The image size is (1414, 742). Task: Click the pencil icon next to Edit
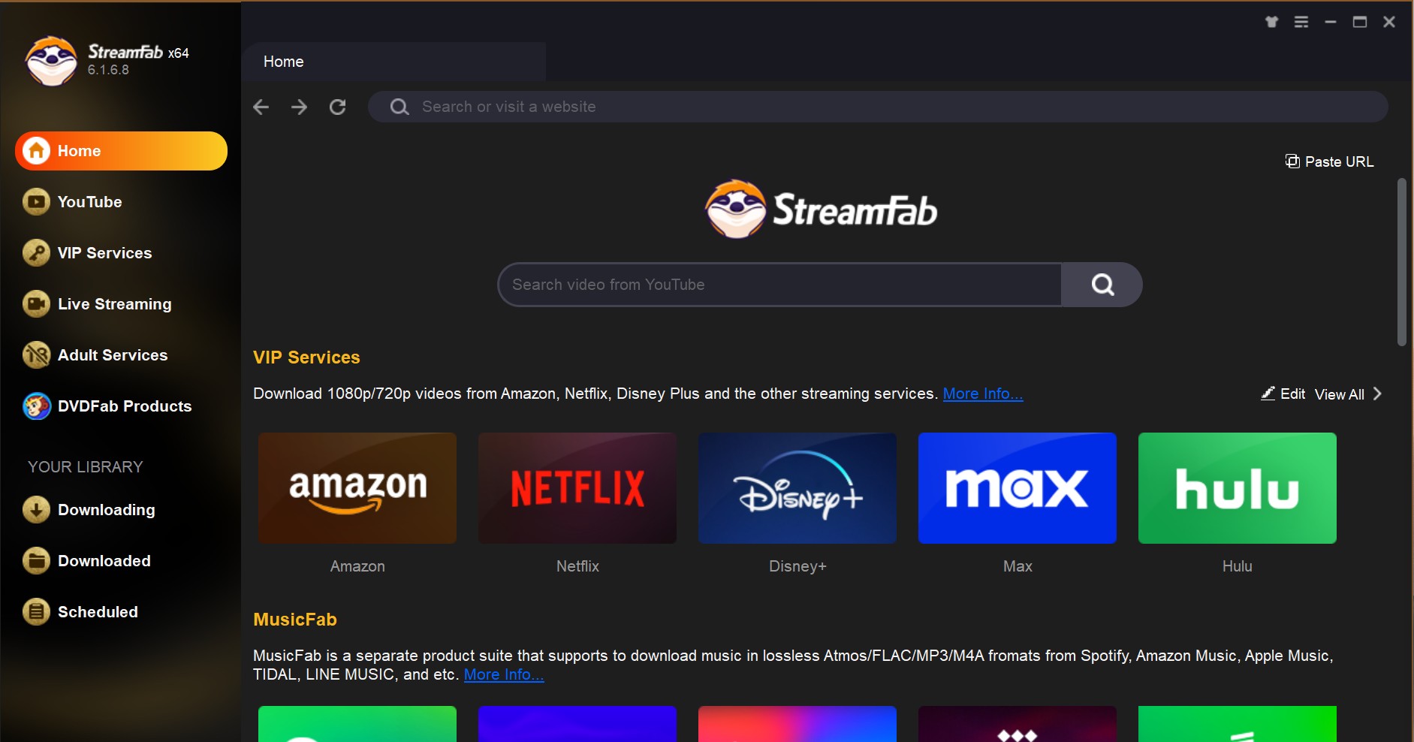(x=1268, y=393)
